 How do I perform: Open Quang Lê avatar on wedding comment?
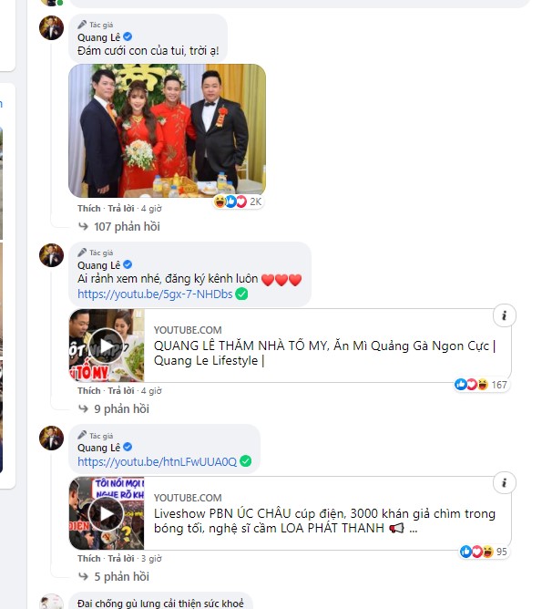click(51, 28)
